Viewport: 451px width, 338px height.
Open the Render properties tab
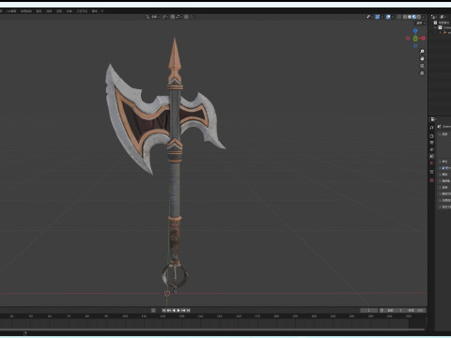coord(431,136)
